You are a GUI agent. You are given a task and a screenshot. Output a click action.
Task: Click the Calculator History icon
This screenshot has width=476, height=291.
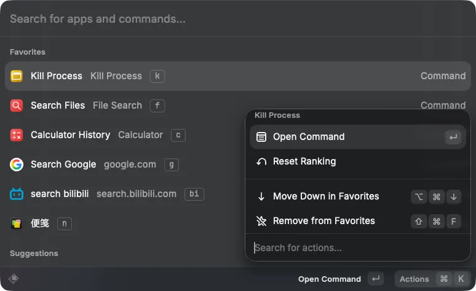click(x=17, y=135)
